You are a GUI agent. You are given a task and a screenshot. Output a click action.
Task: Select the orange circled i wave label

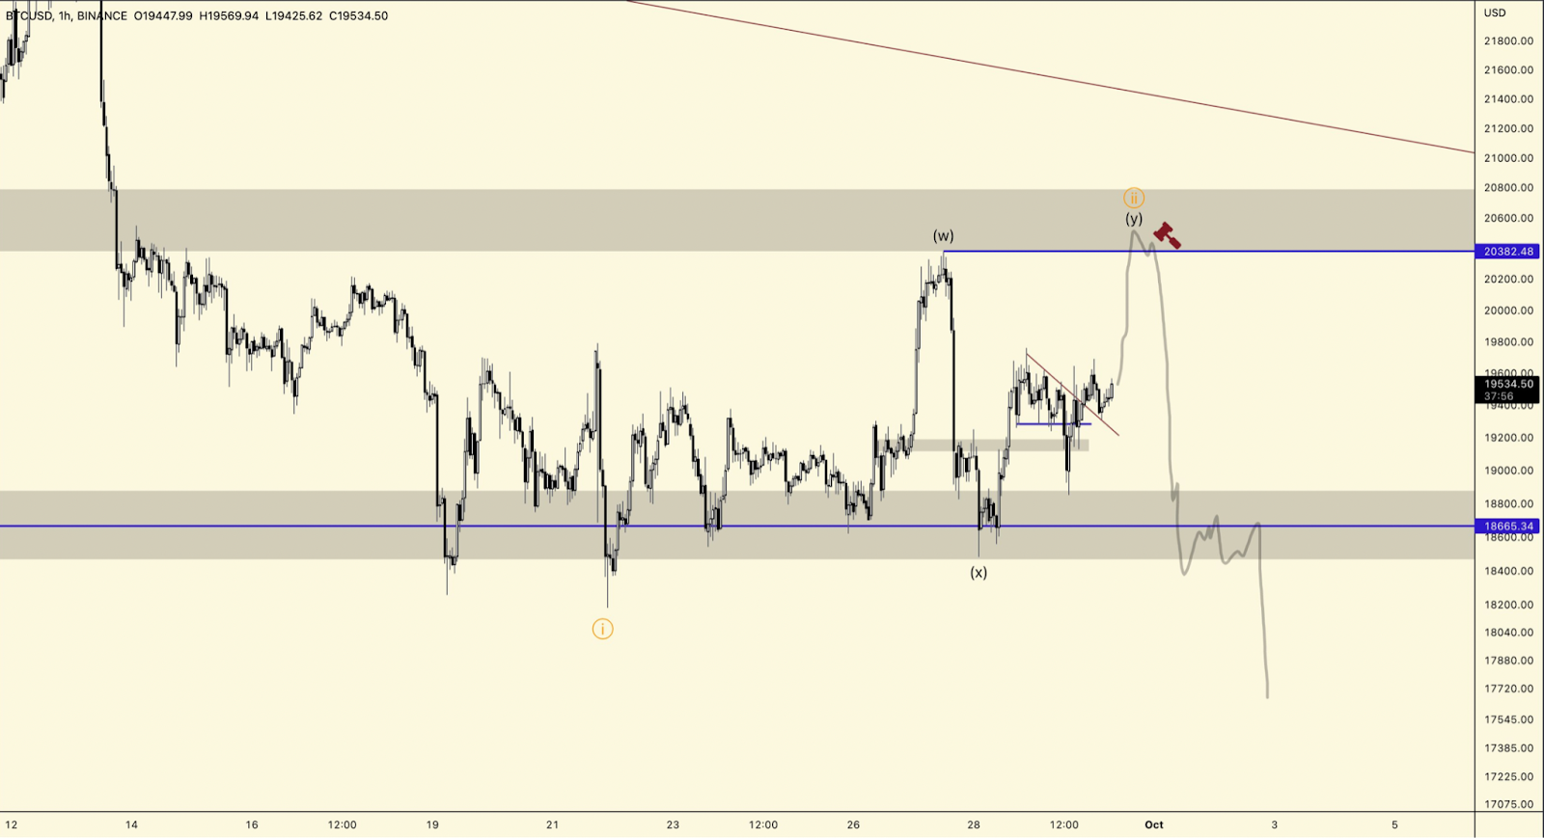click(x=602, y=629)
